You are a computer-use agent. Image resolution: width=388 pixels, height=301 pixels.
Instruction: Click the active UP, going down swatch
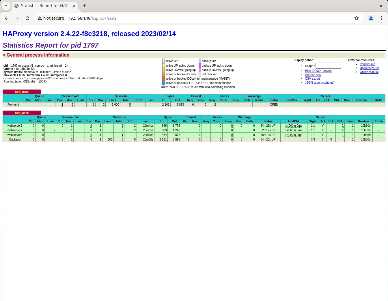tap(163, 66)
